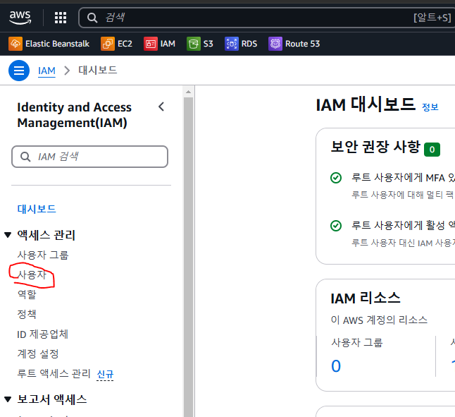Screen dimensions: 455x417
Task: Open 정책 in the sidebar
Action: 27,314
